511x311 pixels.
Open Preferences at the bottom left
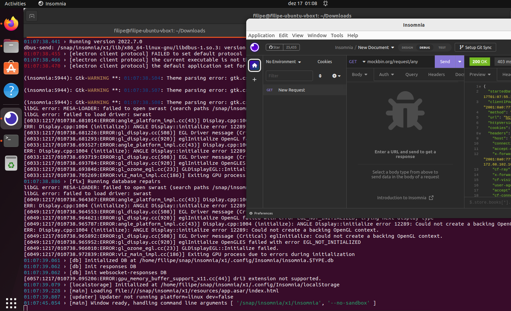[x=261, y=213]
